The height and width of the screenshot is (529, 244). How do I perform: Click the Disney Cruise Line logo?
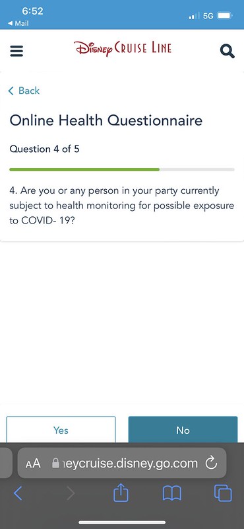click(123, 48)
